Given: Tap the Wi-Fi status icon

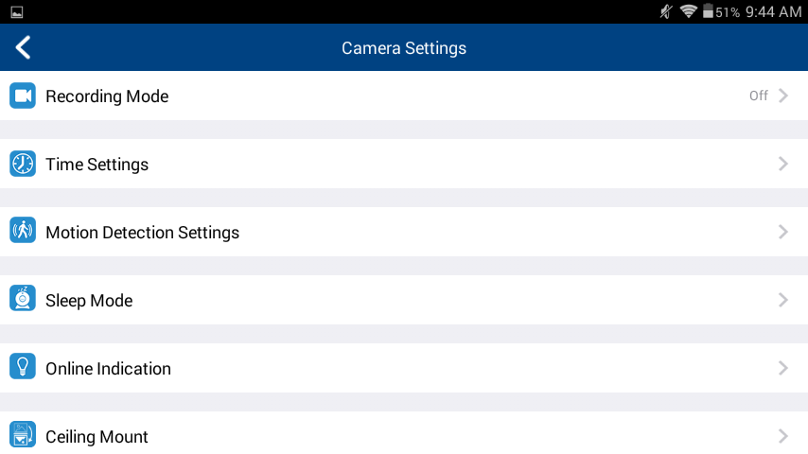Looking at the screenshot, I should pyautogui.click(x=689, y=11).
